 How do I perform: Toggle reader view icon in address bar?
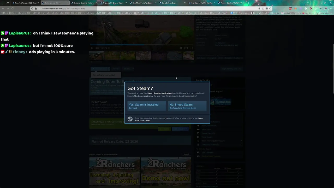pyautogui.click(x=259, y=8)
